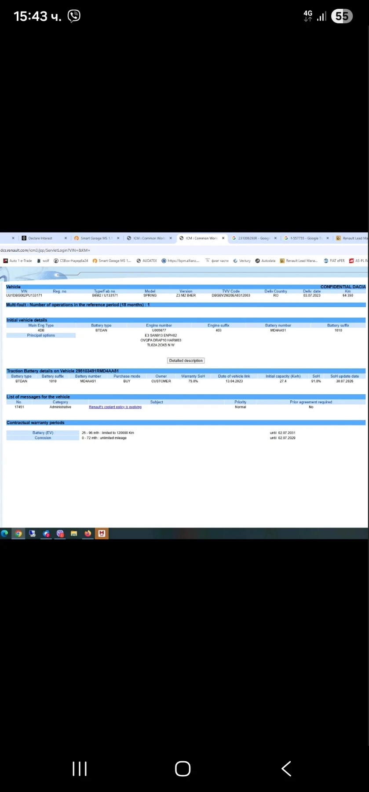Open the orange M ERP taskbar app

(x=102, y=533)
